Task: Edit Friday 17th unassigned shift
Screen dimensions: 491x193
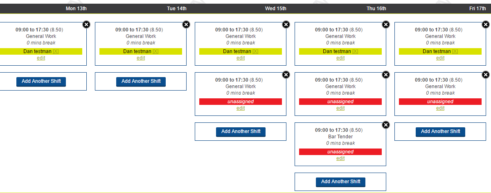Action: (x=440, y=108)
